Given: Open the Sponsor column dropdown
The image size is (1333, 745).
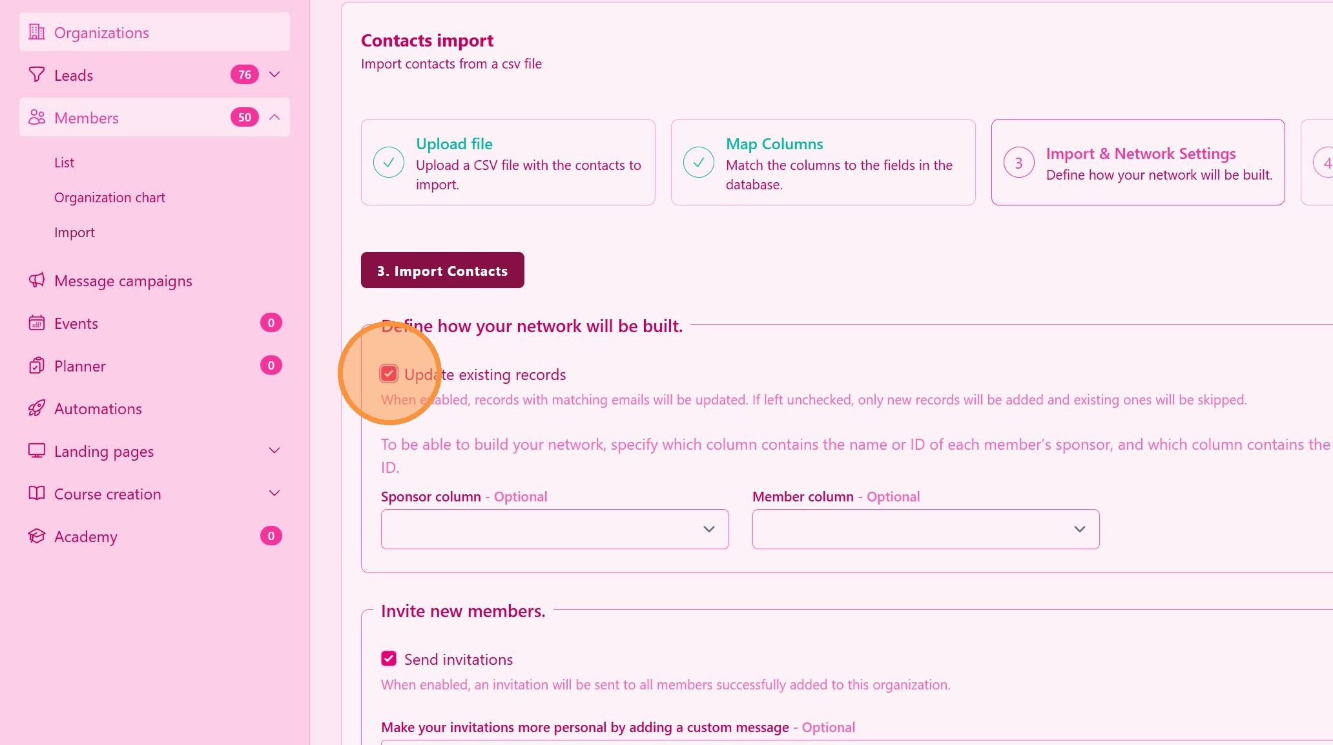Looking at the screenshot, I should [x=555, y=529].
